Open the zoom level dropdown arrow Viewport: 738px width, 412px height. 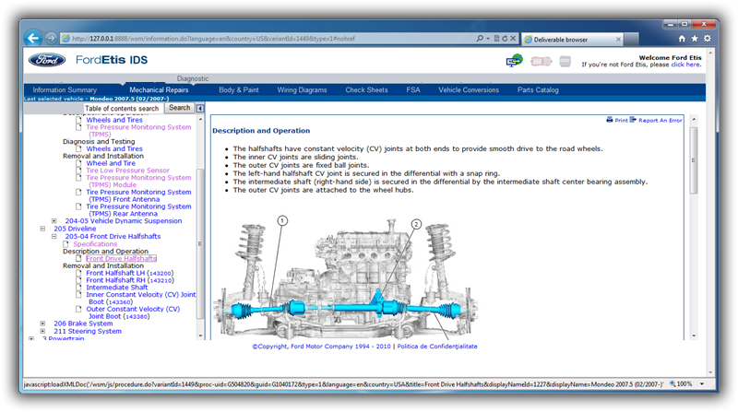click(702, 383)
